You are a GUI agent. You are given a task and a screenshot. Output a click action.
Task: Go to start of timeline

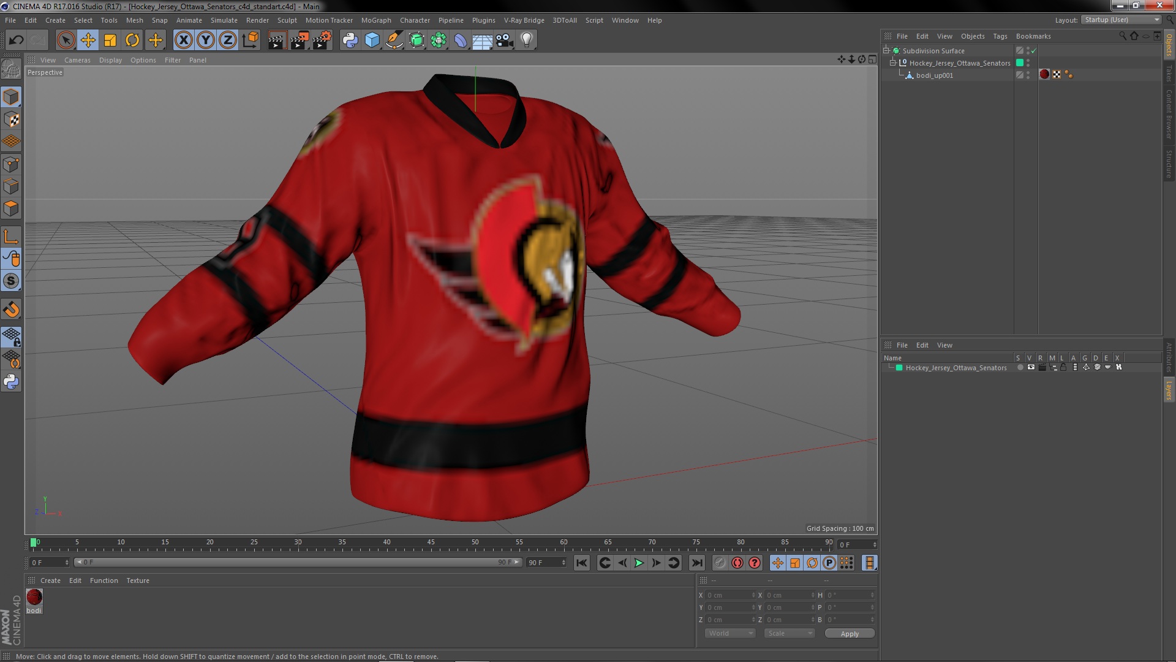(x=581, y=563)
